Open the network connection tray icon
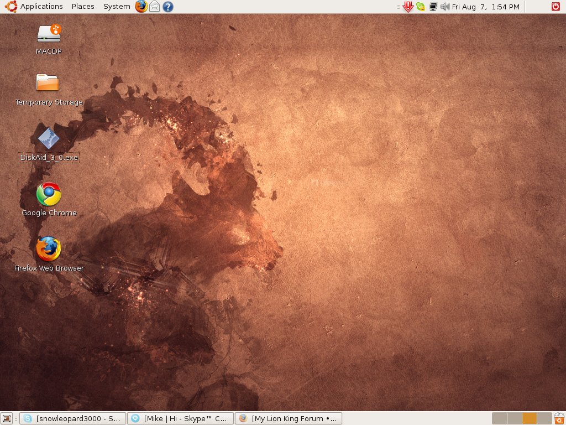Image resolution: width=566 pixels, height=425 pixels. coord(433,7)
